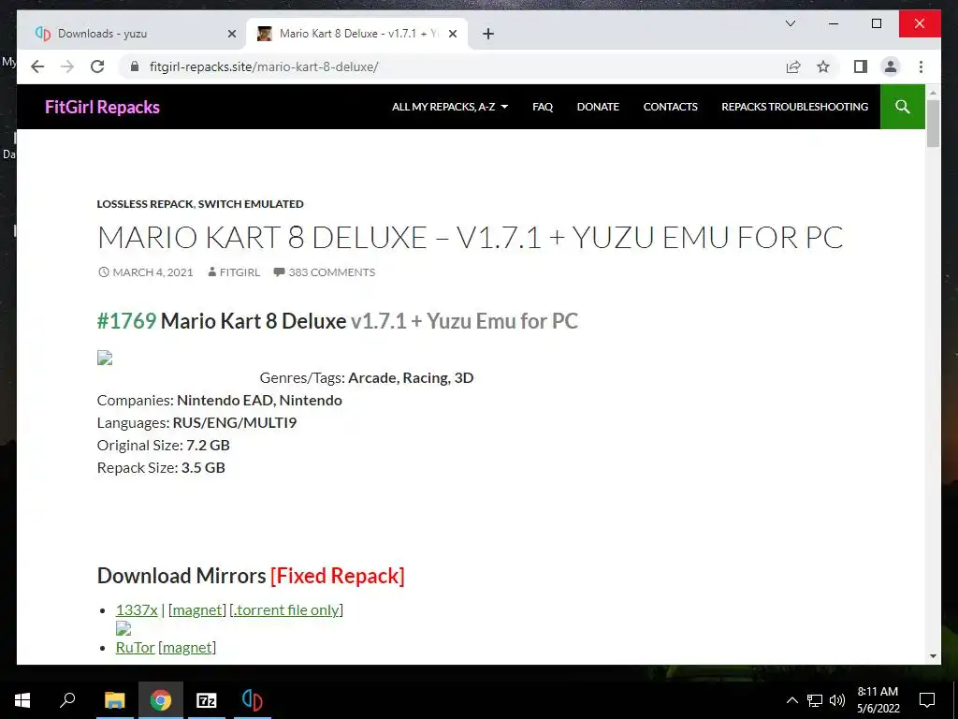
Task: Jump to the 383 Comments
Action: pos(332,272)
